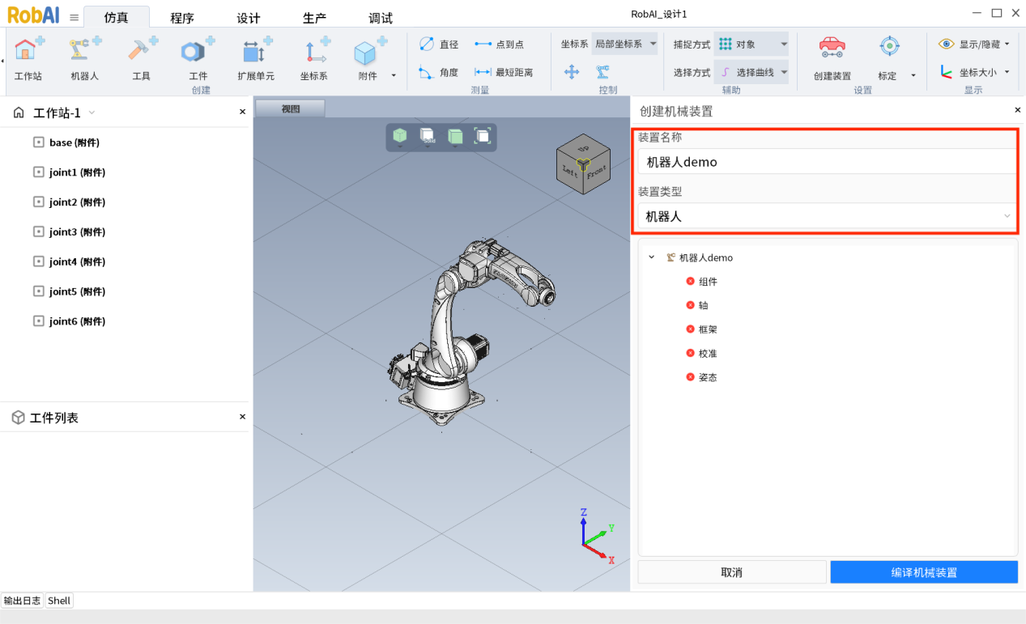Switch to the 生产 tab
Viewport: 1026px width, 624px height.
(314, 18)
